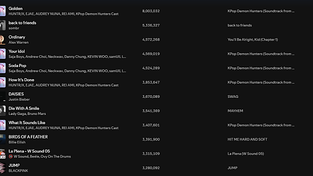
Task: Click the La Plena cover thumbnail
Action: point(3,154)
